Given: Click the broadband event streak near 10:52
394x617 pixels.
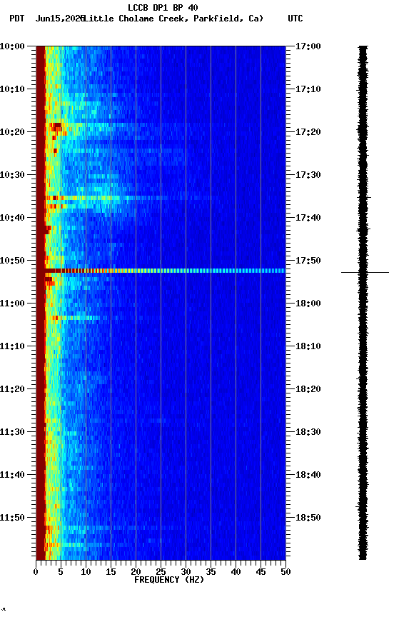Looking at the screenshot, I should 165,271.
